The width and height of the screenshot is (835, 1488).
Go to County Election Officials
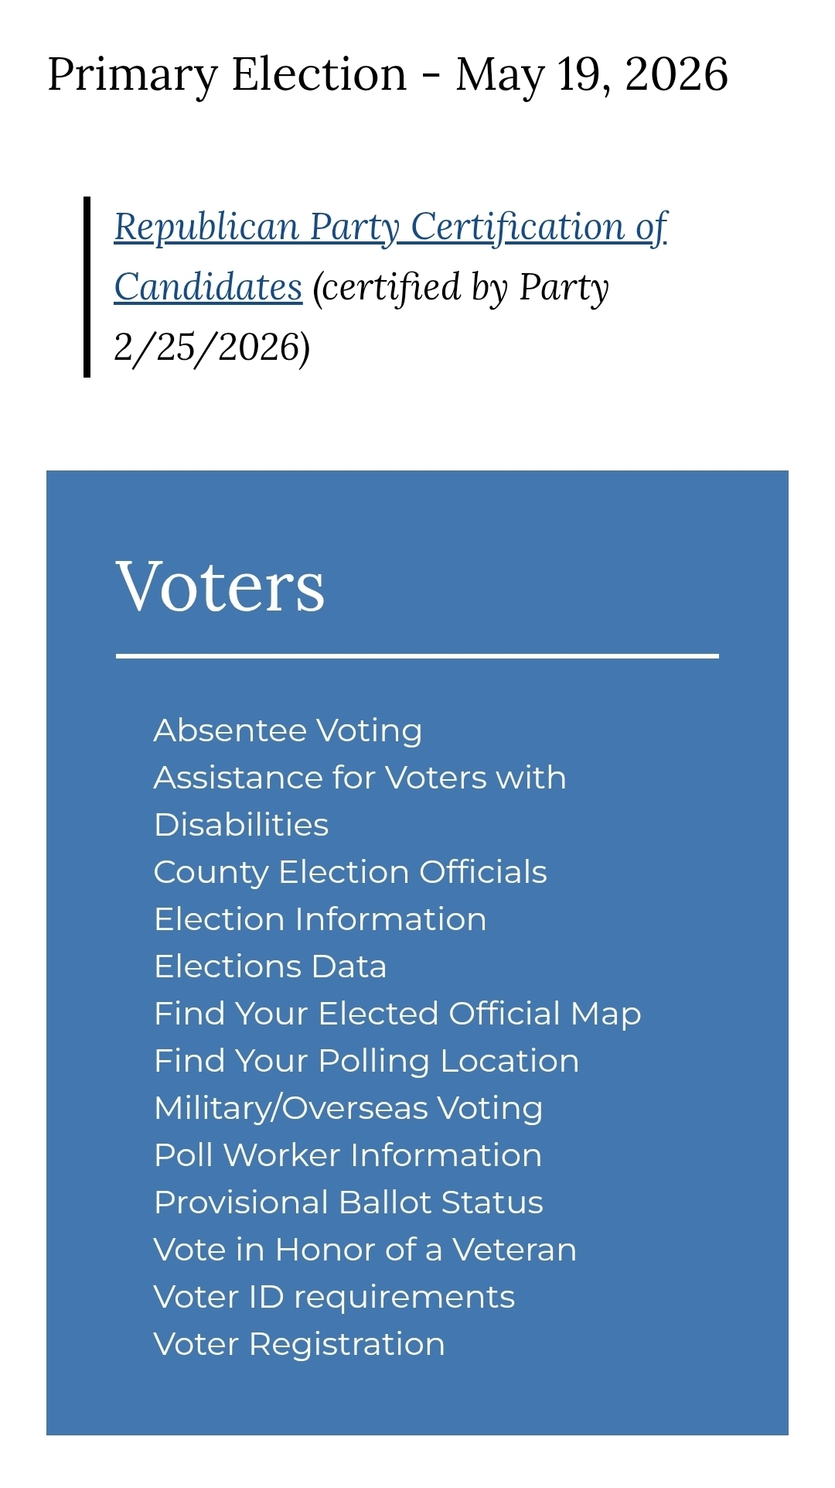[x=350, y=872]
